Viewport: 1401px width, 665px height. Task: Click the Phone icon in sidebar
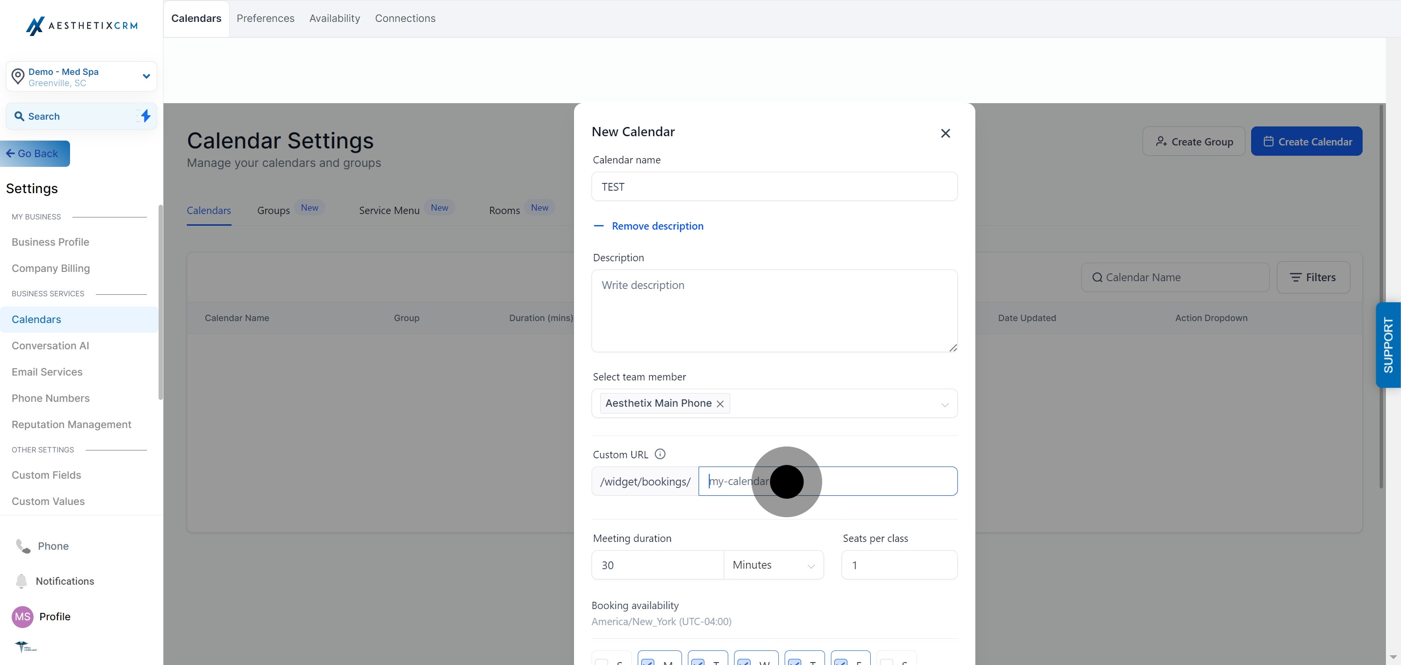[x=22, y=546]
